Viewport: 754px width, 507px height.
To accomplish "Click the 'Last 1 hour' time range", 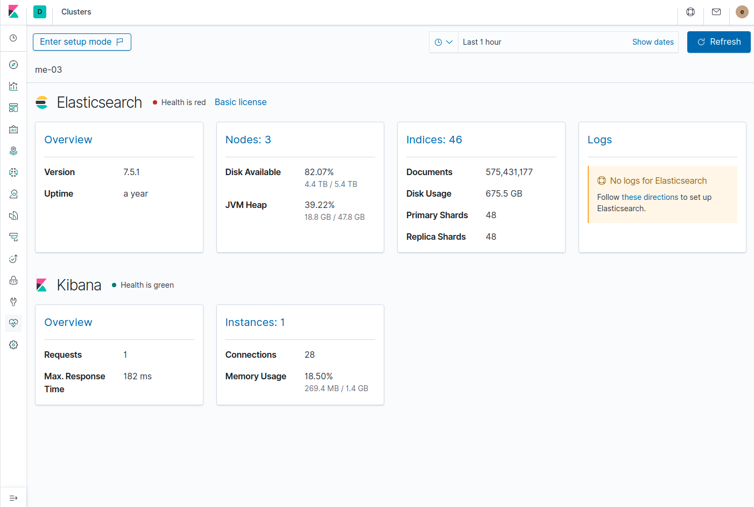I will tap(482, 42).
